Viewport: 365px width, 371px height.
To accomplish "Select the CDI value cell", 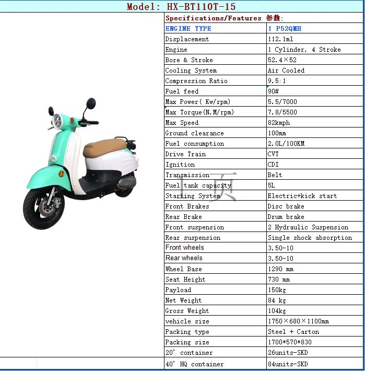I will point(315,165).
